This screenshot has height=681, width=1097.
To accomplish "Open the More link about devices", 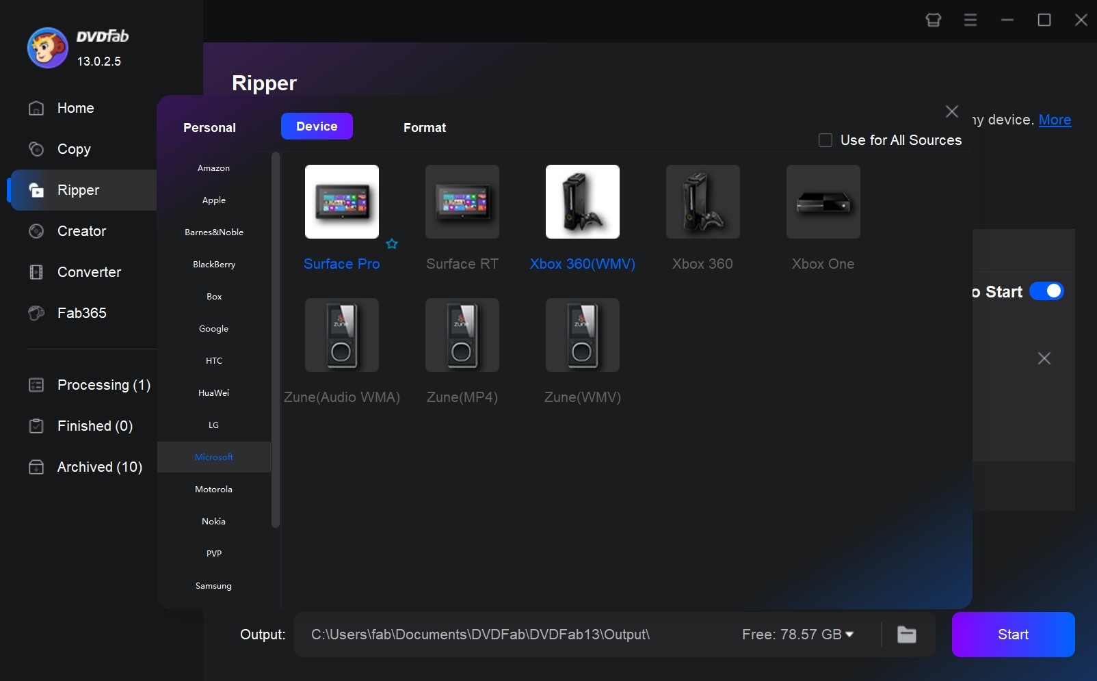I will pos(1055,120).
